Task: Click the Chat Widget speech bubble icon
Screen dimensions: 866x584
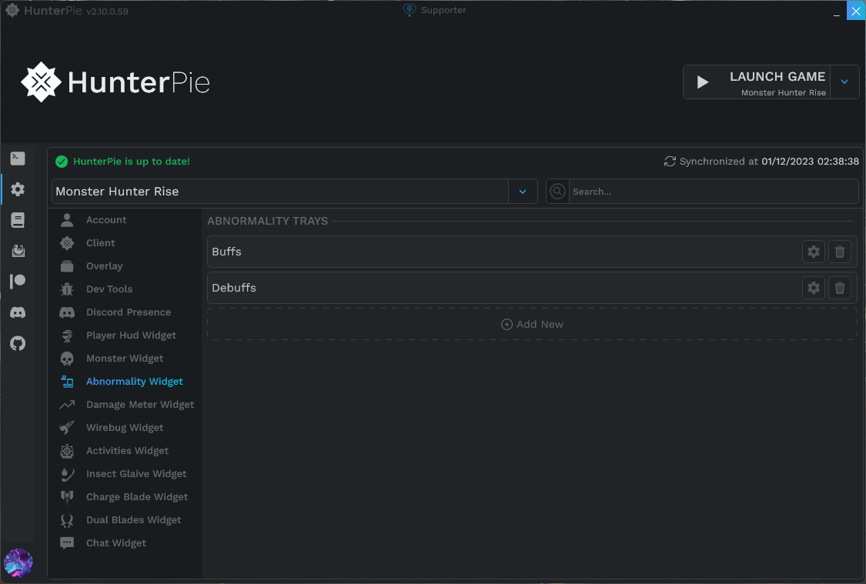Action: click(x=67, y=543)
